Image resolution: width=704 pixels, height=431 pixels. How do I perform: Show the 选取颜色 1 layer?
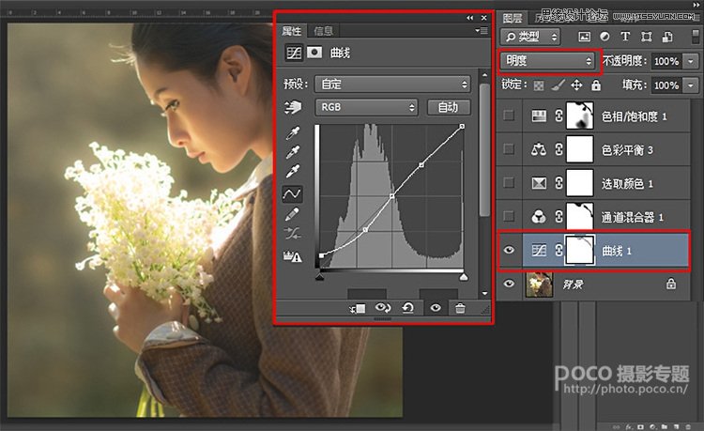(x=509, y=182)
